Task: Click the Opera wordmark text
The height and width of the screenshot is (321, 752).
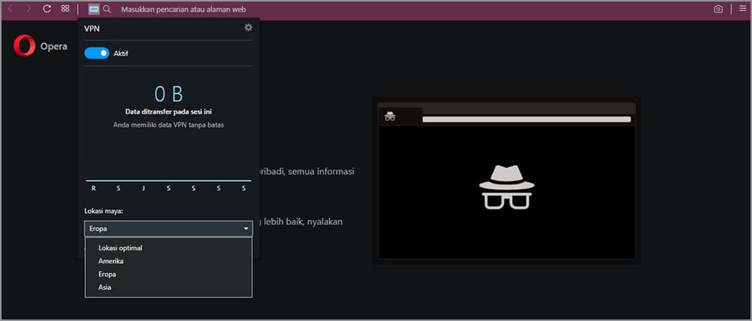Action: click(54, 46)
